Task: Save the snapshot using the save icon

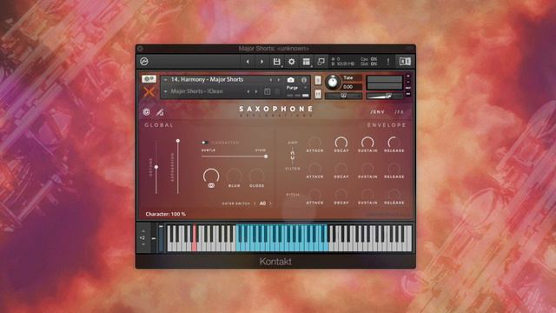Action: 268,91
